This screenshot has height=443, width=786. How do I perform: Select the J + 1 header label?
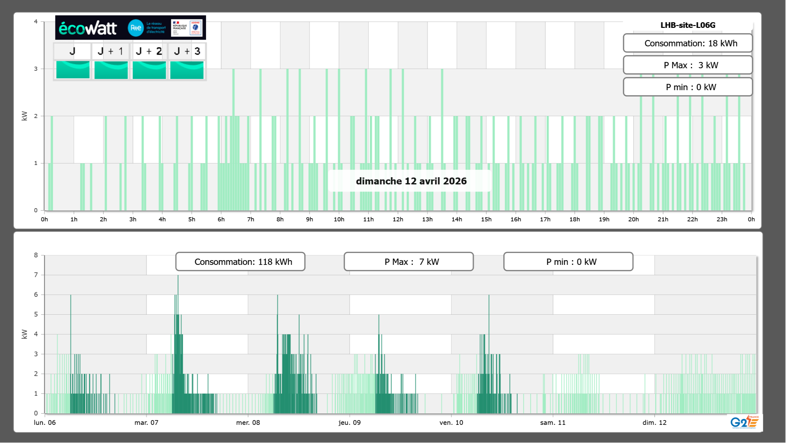tap(110, 51)
